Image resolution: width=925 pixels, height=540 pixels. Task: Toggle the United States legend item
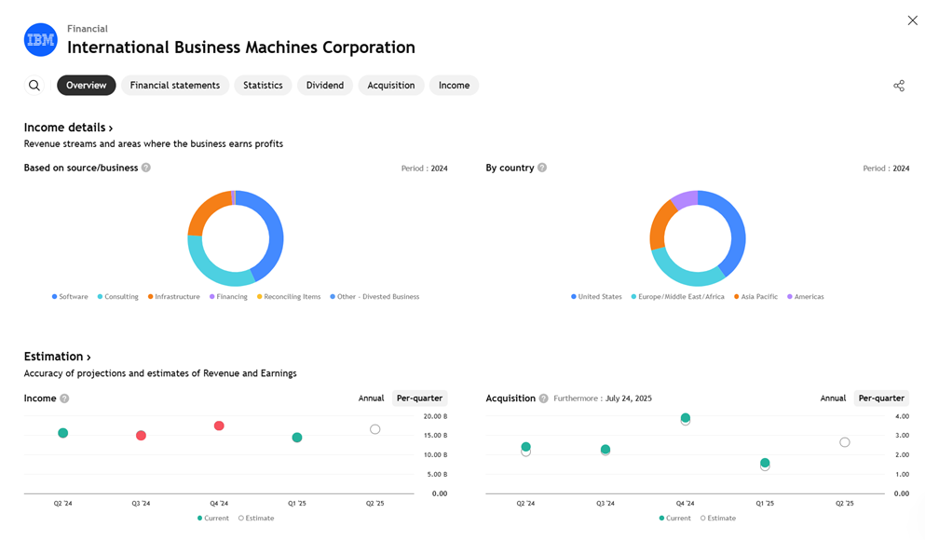pos(596,296)
